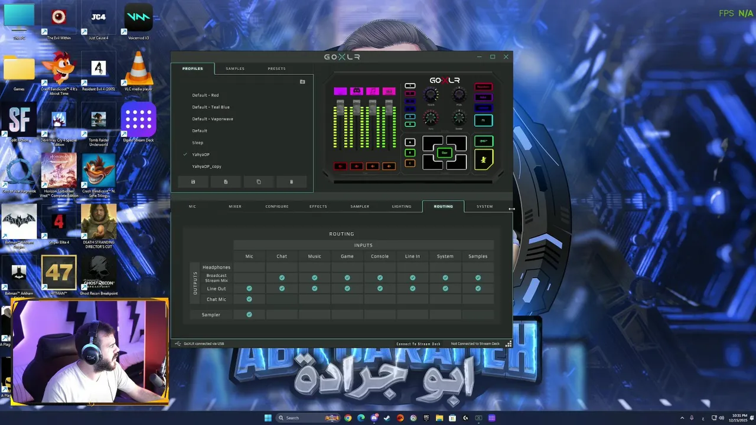Uncheck Sampler routing for Mic
The image size is (756, 425).
coord(249,315)
